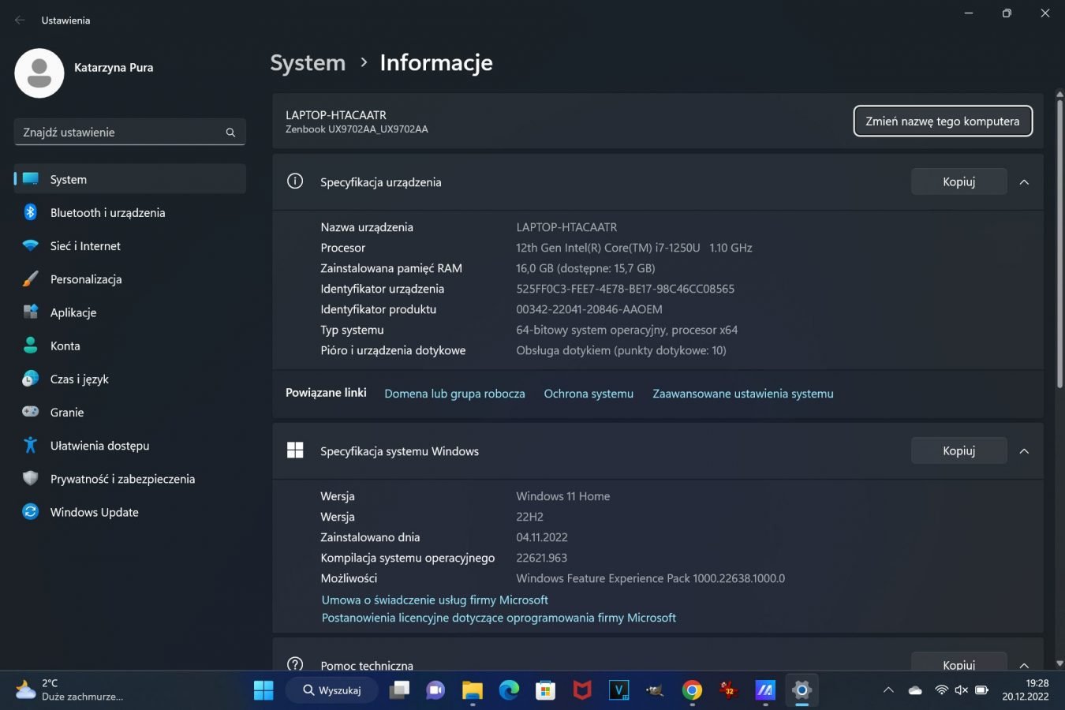Open the Chat app on the taskbar
This screenshot has height=710, width=1065.
[x=435, y=690]
